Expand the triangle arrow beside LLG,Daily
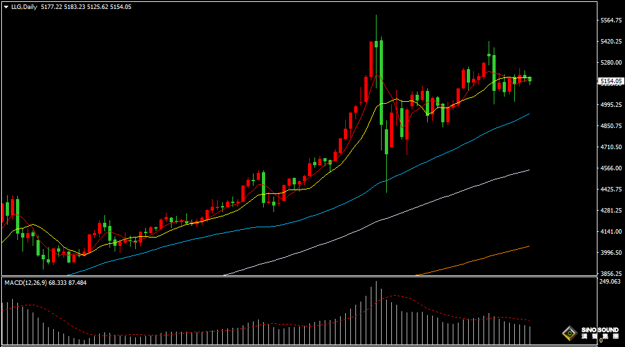Screen dimensions: 625x347 click(x=6, y=6)
